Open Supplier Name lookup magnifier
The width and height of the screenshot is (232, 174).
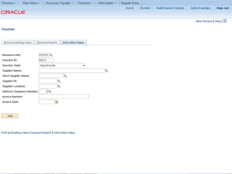(x=106, y=71)
